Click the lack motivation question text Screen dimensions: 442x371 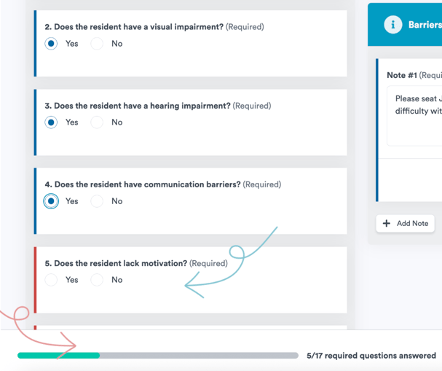tap(116, 263)
